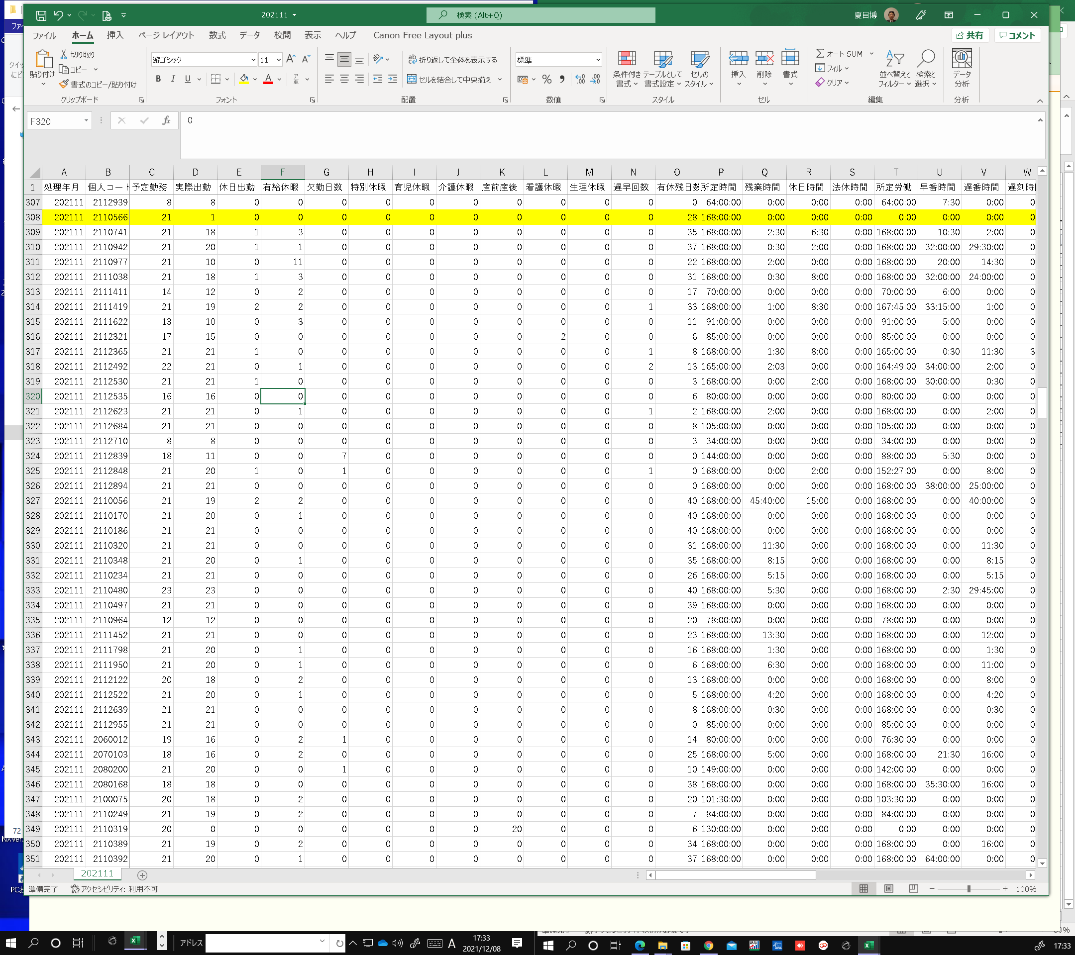The width and height of the screenshot is (1075, 955).
Task: Click the Insert cells icon
Action: click(x=738, y=59)
